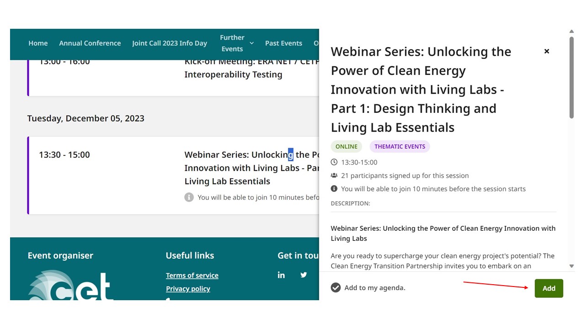Viewport: 585px width, 329px height.
Task: Open the Home menu item
Action: 38,43
